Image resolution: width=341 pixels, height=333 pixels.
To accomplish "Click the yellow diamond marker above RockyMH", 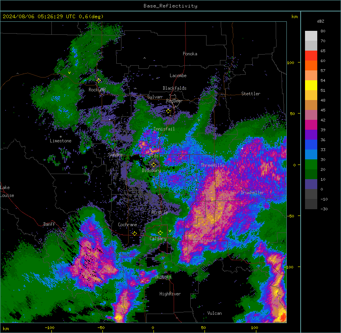I will click(99, 81).
